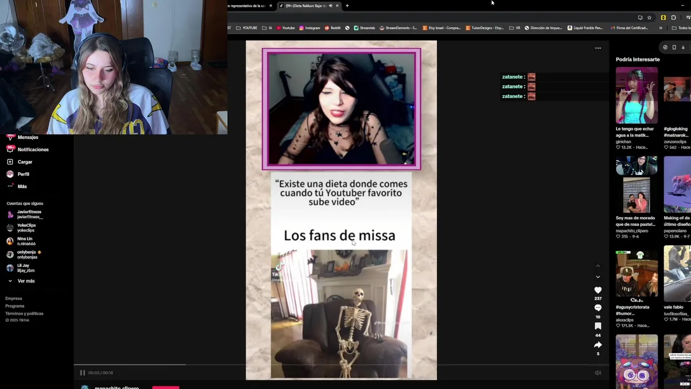The width and height of the screenshot is (691, 389).
Task: Open the Instagram bookmark
Action: coord(309,28)
